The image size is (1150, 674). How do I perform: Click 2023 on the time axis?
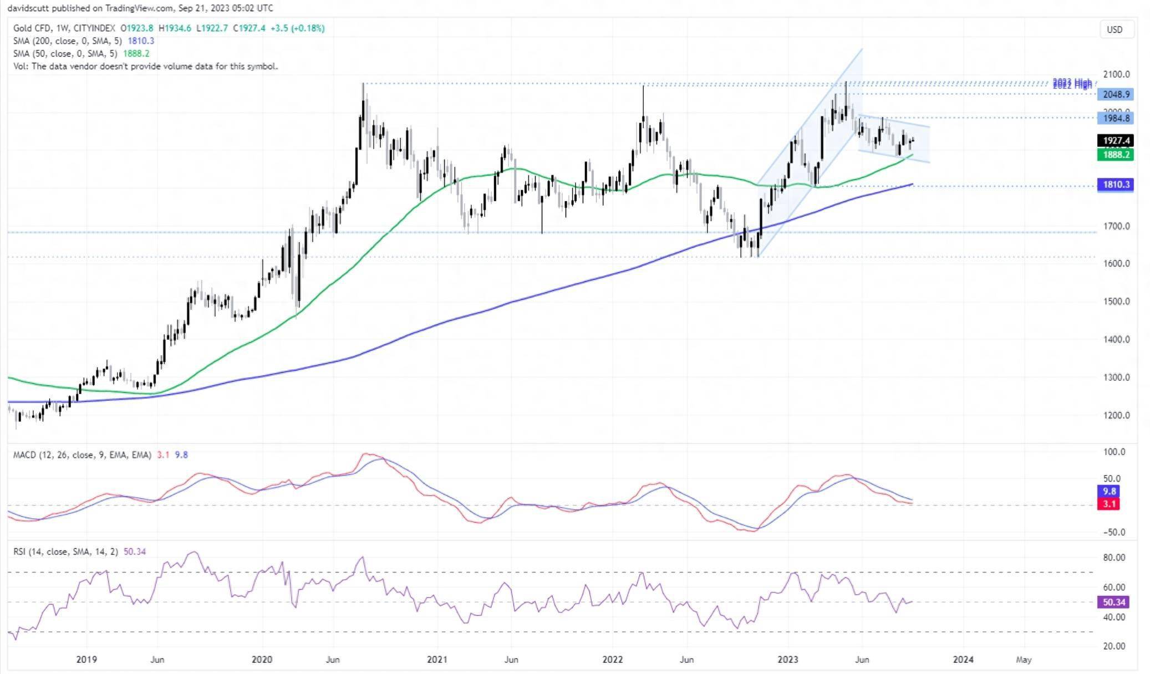click(x=787, y=659)
